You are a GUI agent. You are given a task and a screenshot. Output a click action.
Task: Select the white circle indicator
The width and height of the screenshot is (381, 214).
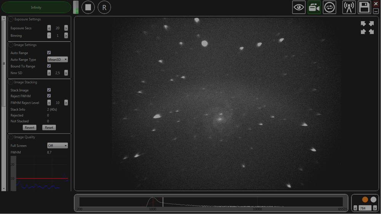click(x=373, y=200)
